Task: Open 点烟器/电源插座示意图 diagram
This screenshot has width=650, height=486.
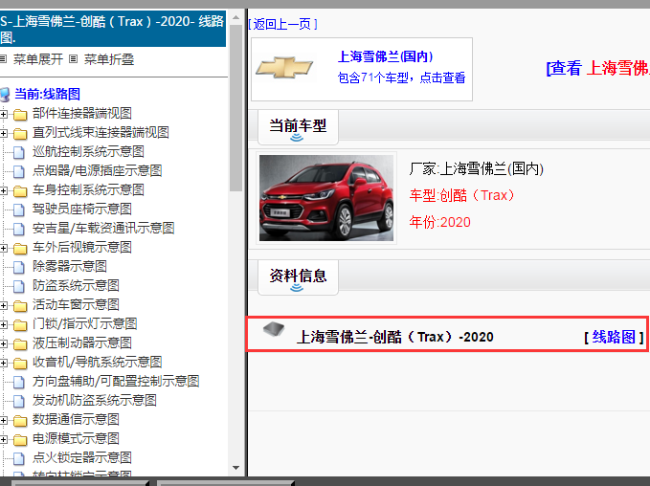Action: tap(97, 170)
